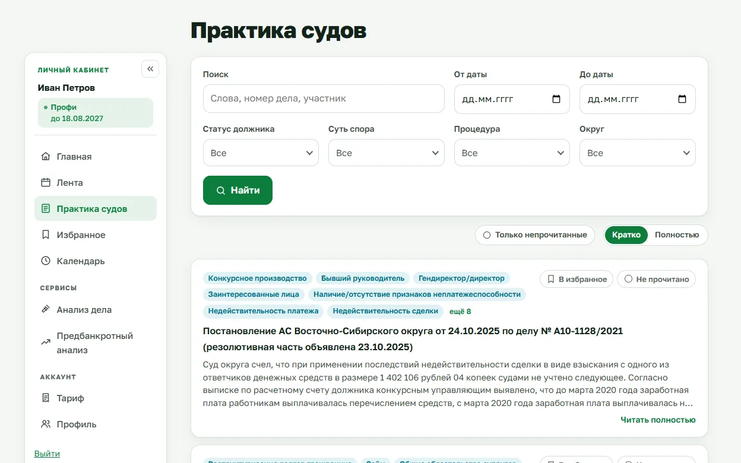Open Предбанкротный анализ service
The width and height of the screenshot is (741, 463).
click(96, 343)
